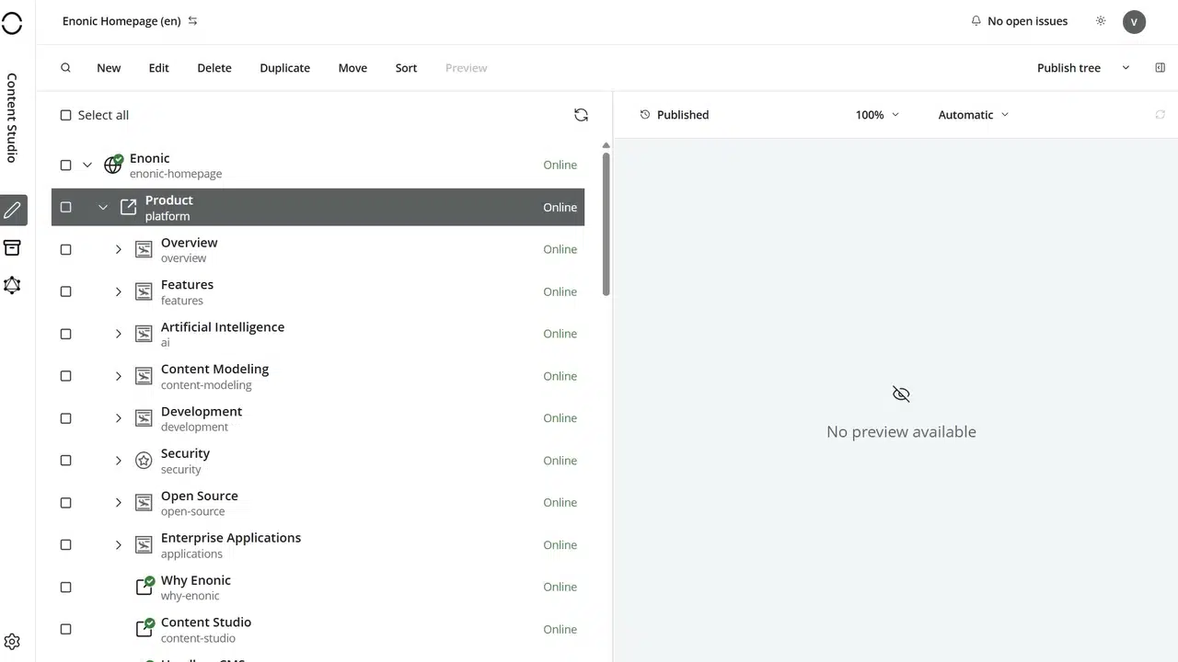Expand the Development tree node
This screenshot has height=662, width=1178.
[x=118, y=418]
